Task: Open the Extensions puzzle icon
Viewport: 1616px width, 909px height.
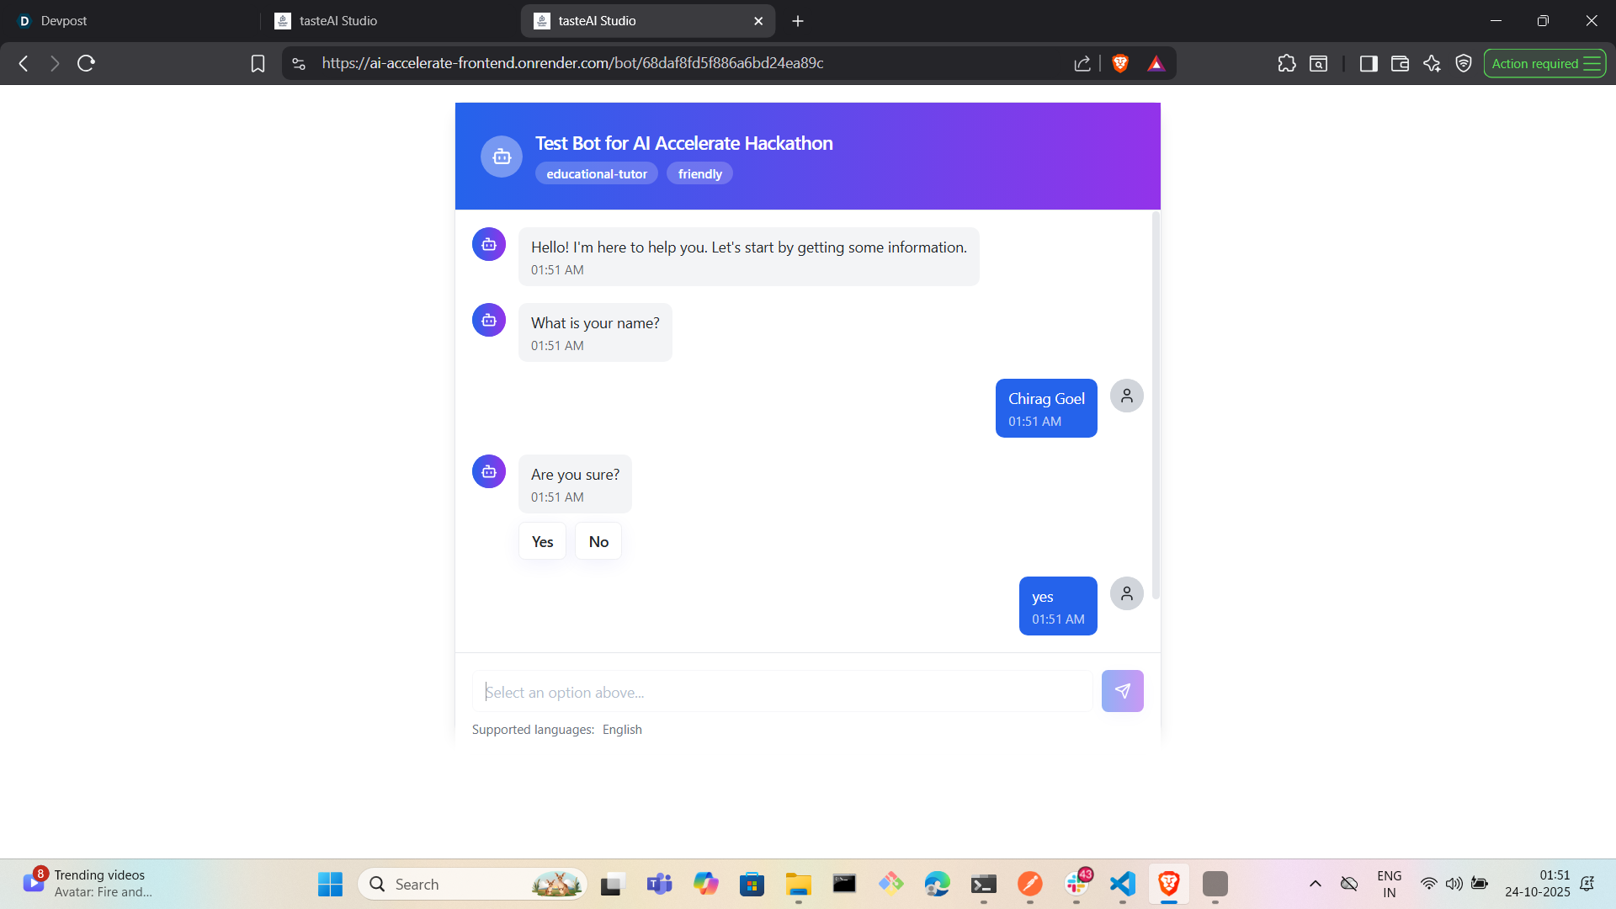Action: (x=1286, y=63)
